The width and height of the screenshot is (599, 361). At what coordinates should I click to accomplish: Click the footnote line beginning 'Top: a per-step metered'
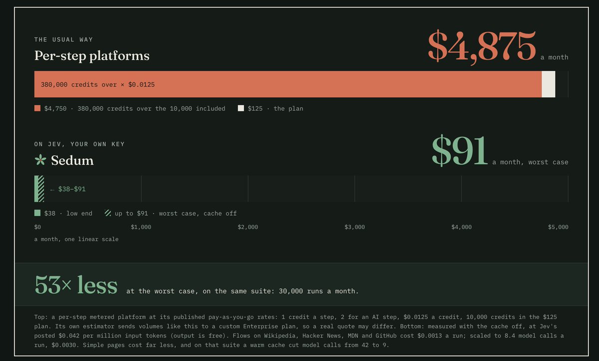click(296, 317)
